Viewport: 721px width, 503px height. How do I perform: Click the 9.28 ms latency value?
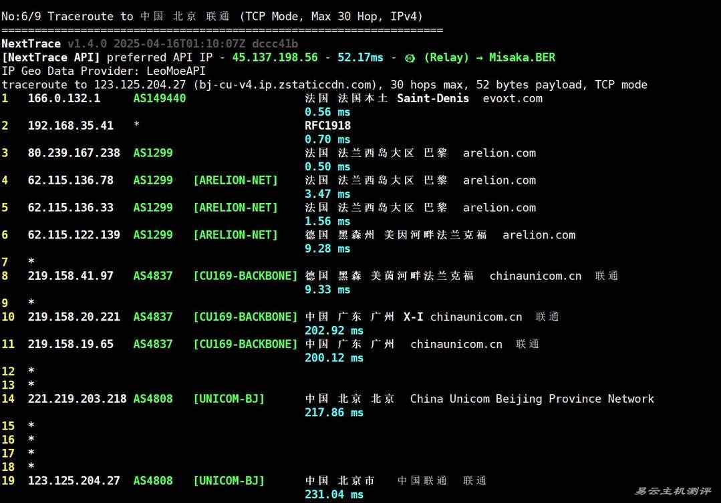click(327, 248)
